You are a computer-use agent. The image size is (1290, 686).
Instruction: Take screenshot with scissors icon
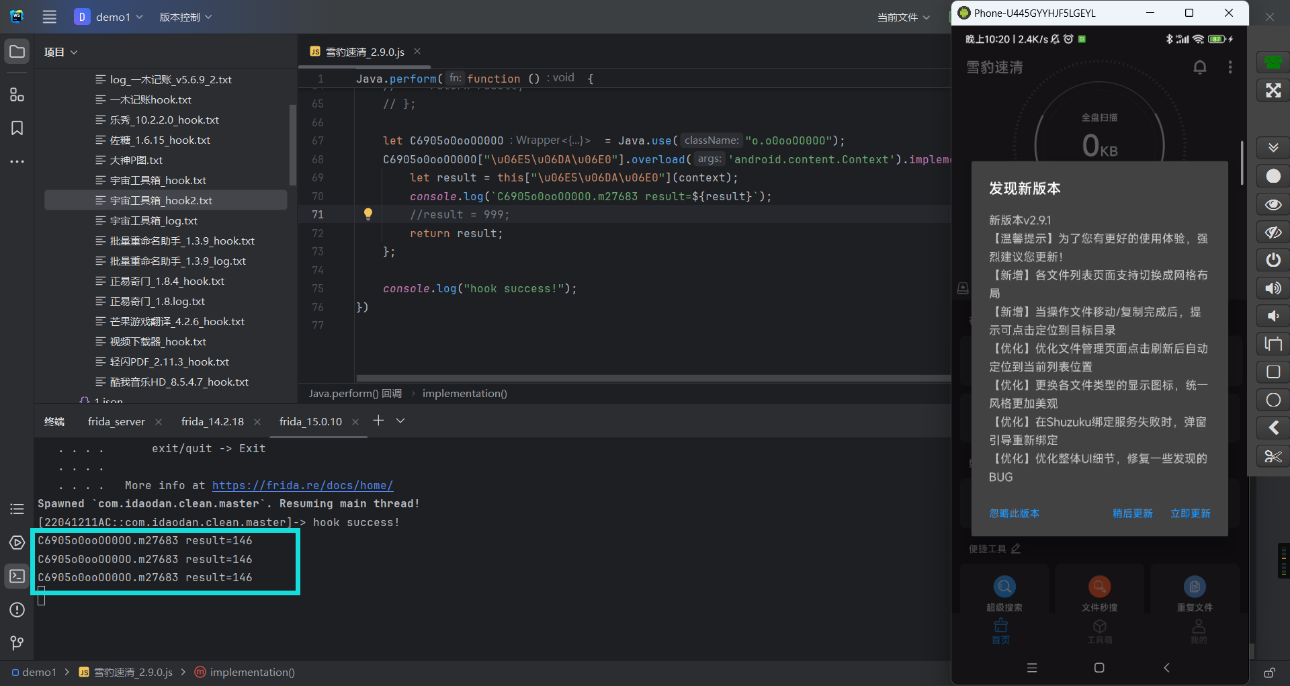pos(1273,457)
